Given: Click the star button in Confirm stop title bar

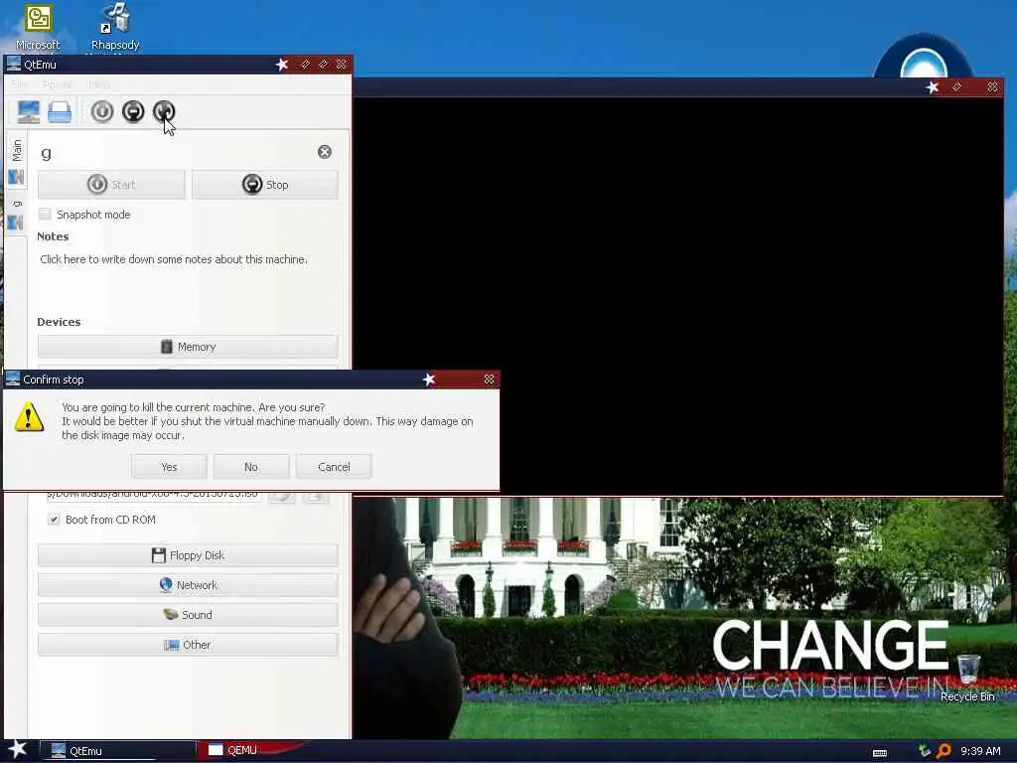Looking at the screenshot, I should pos(429,379).
